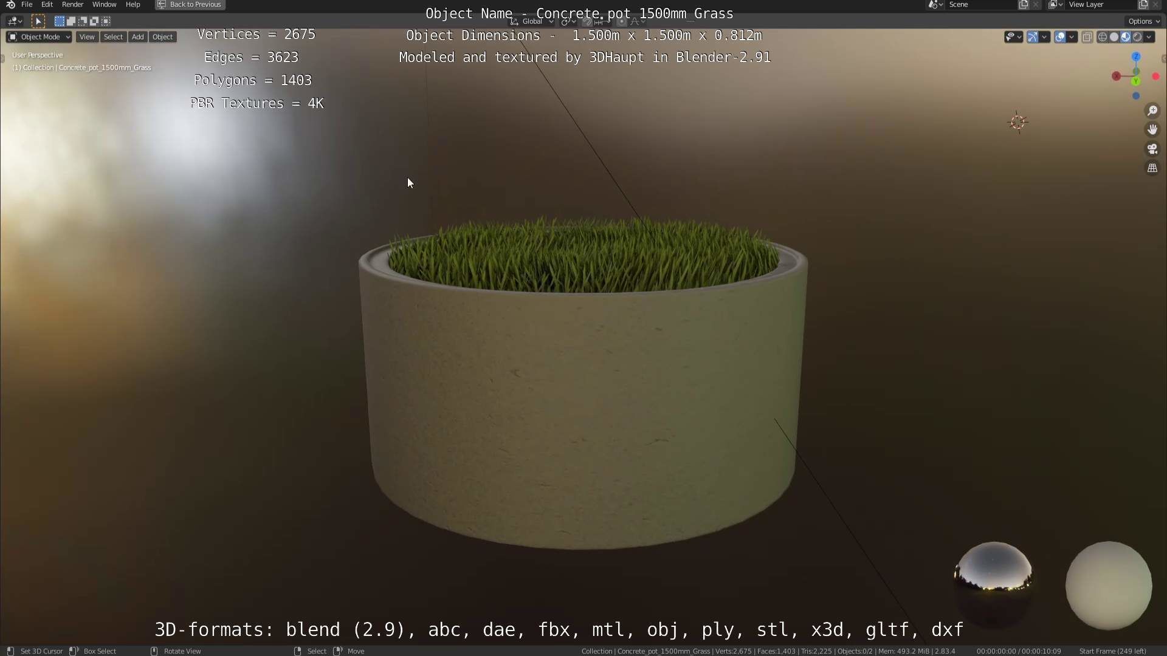
Task: Open the Options dropdown
Action: pyautogui.click(x=1144, y=21)
